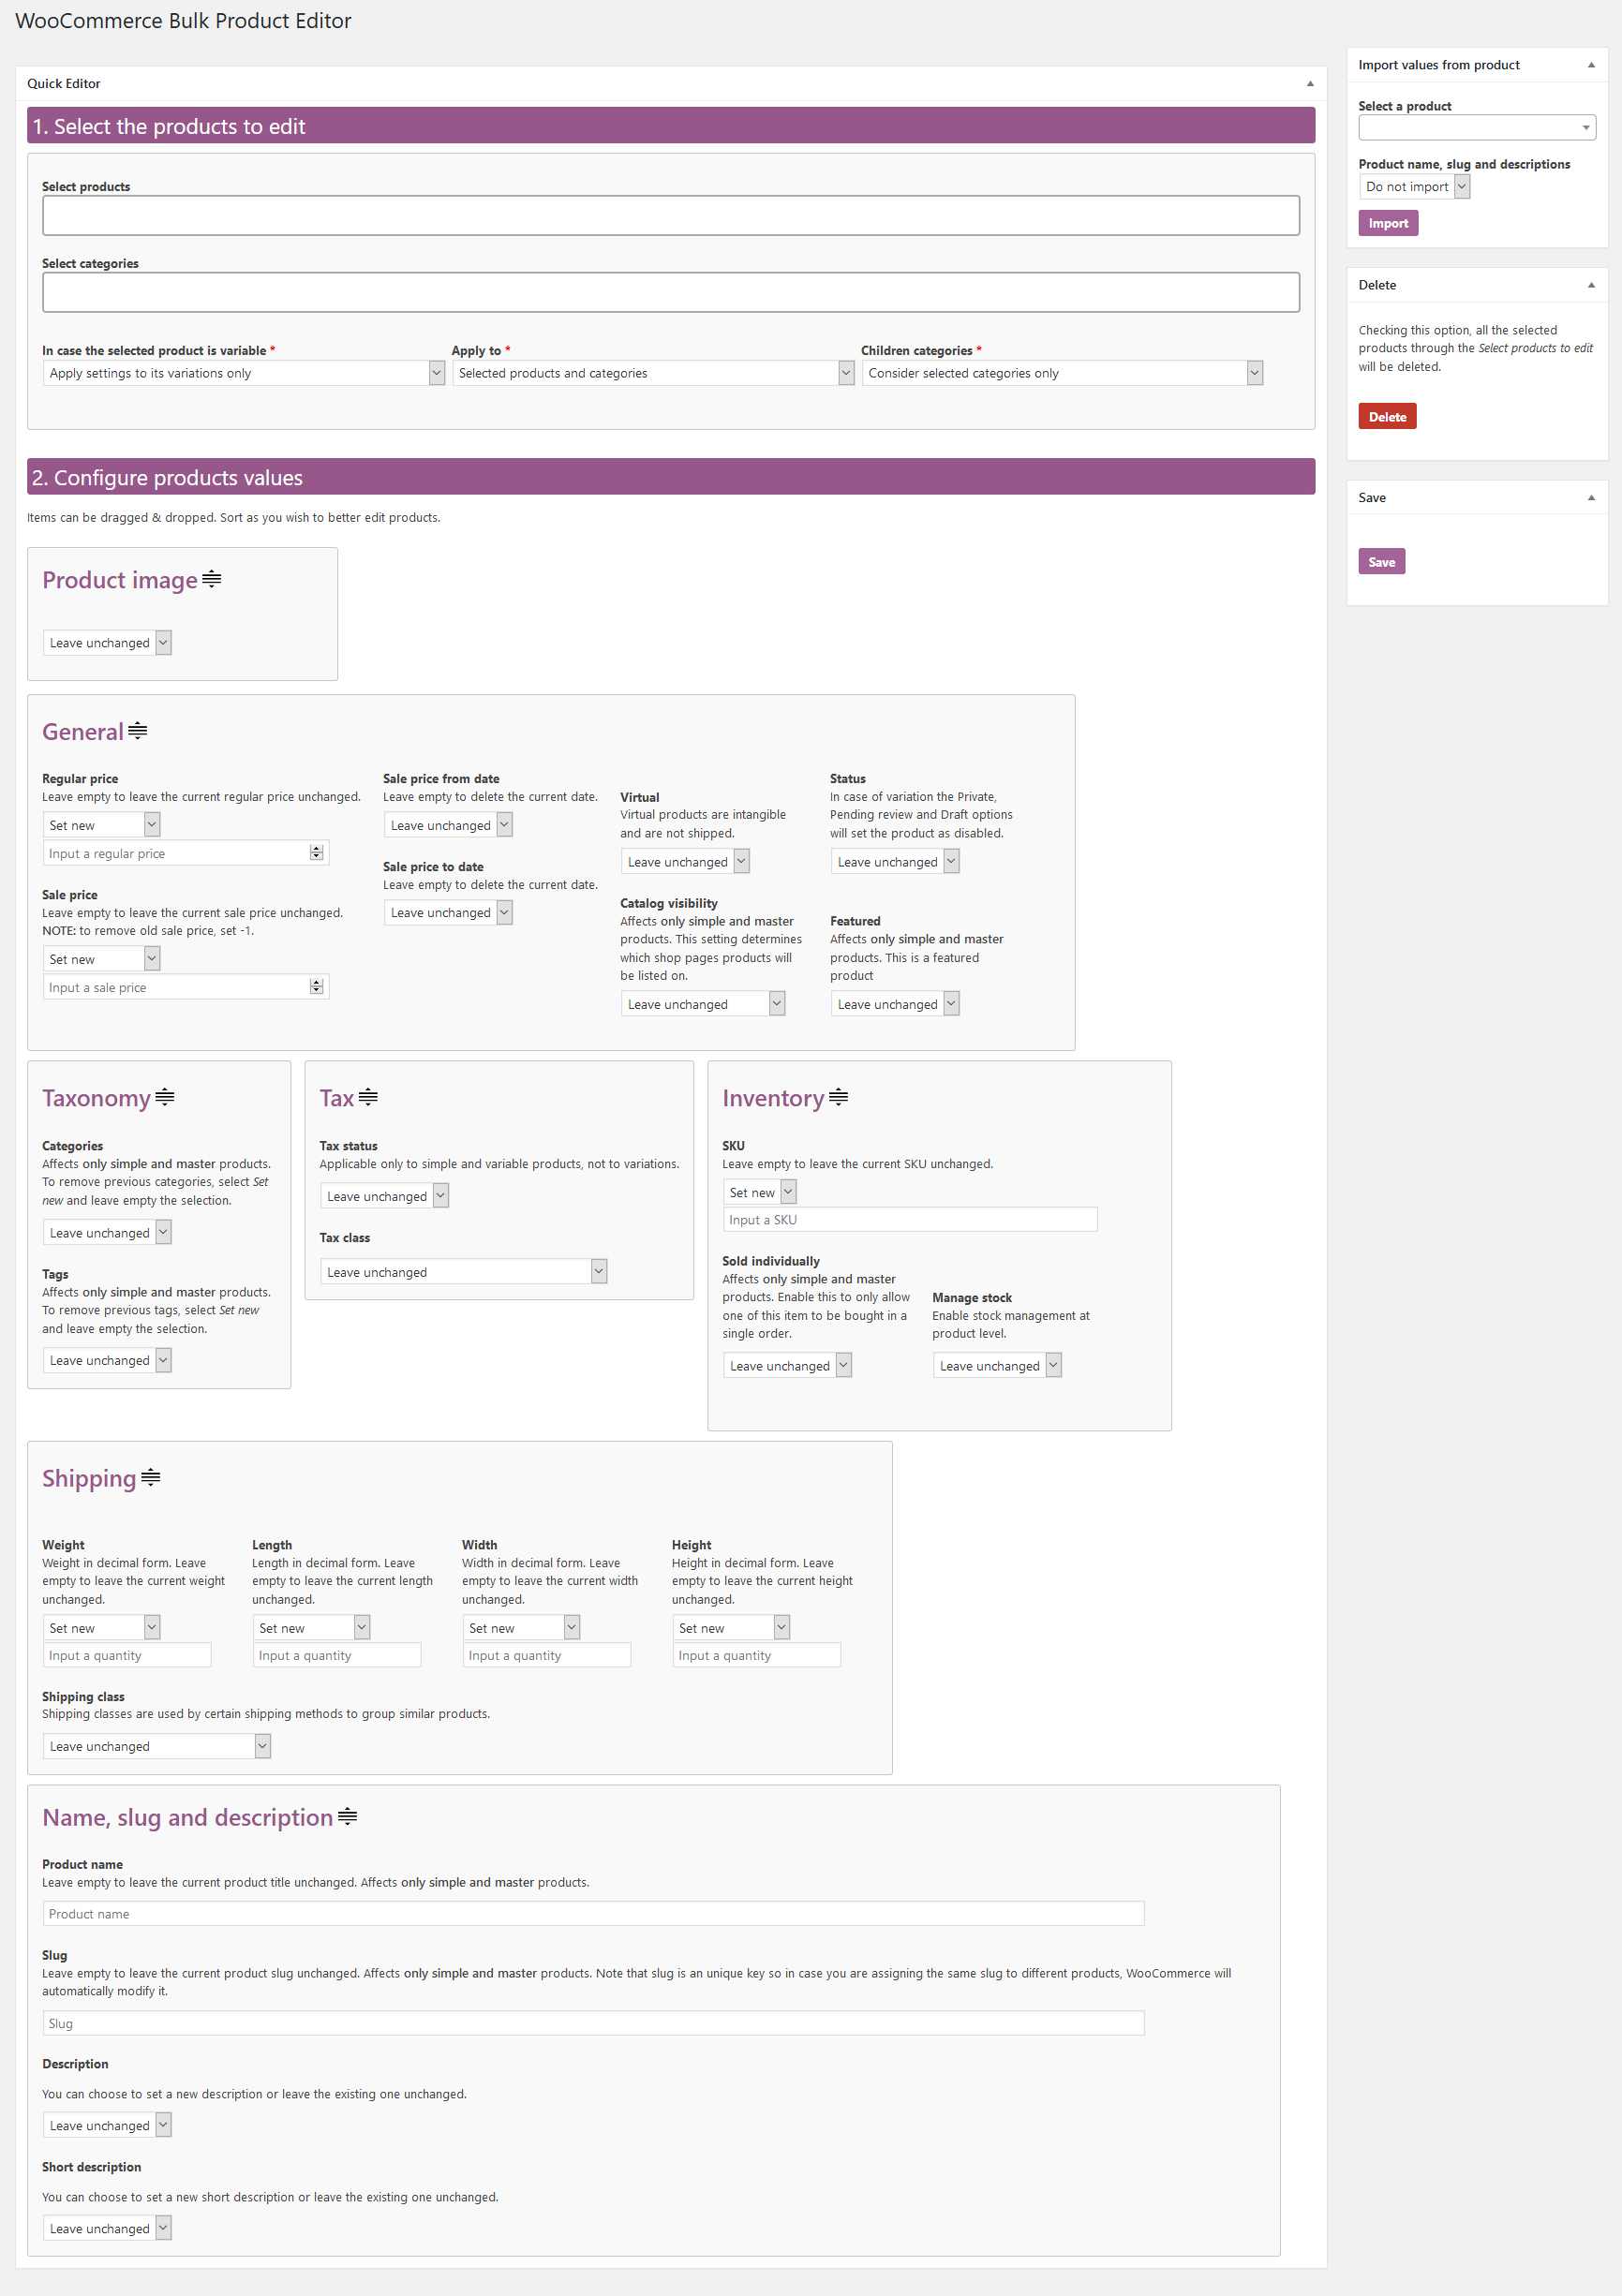Image resolution: width=1622 pixels, height=2296 pixels.
Task: Click the Slug text field
Action: point(593,2023)
